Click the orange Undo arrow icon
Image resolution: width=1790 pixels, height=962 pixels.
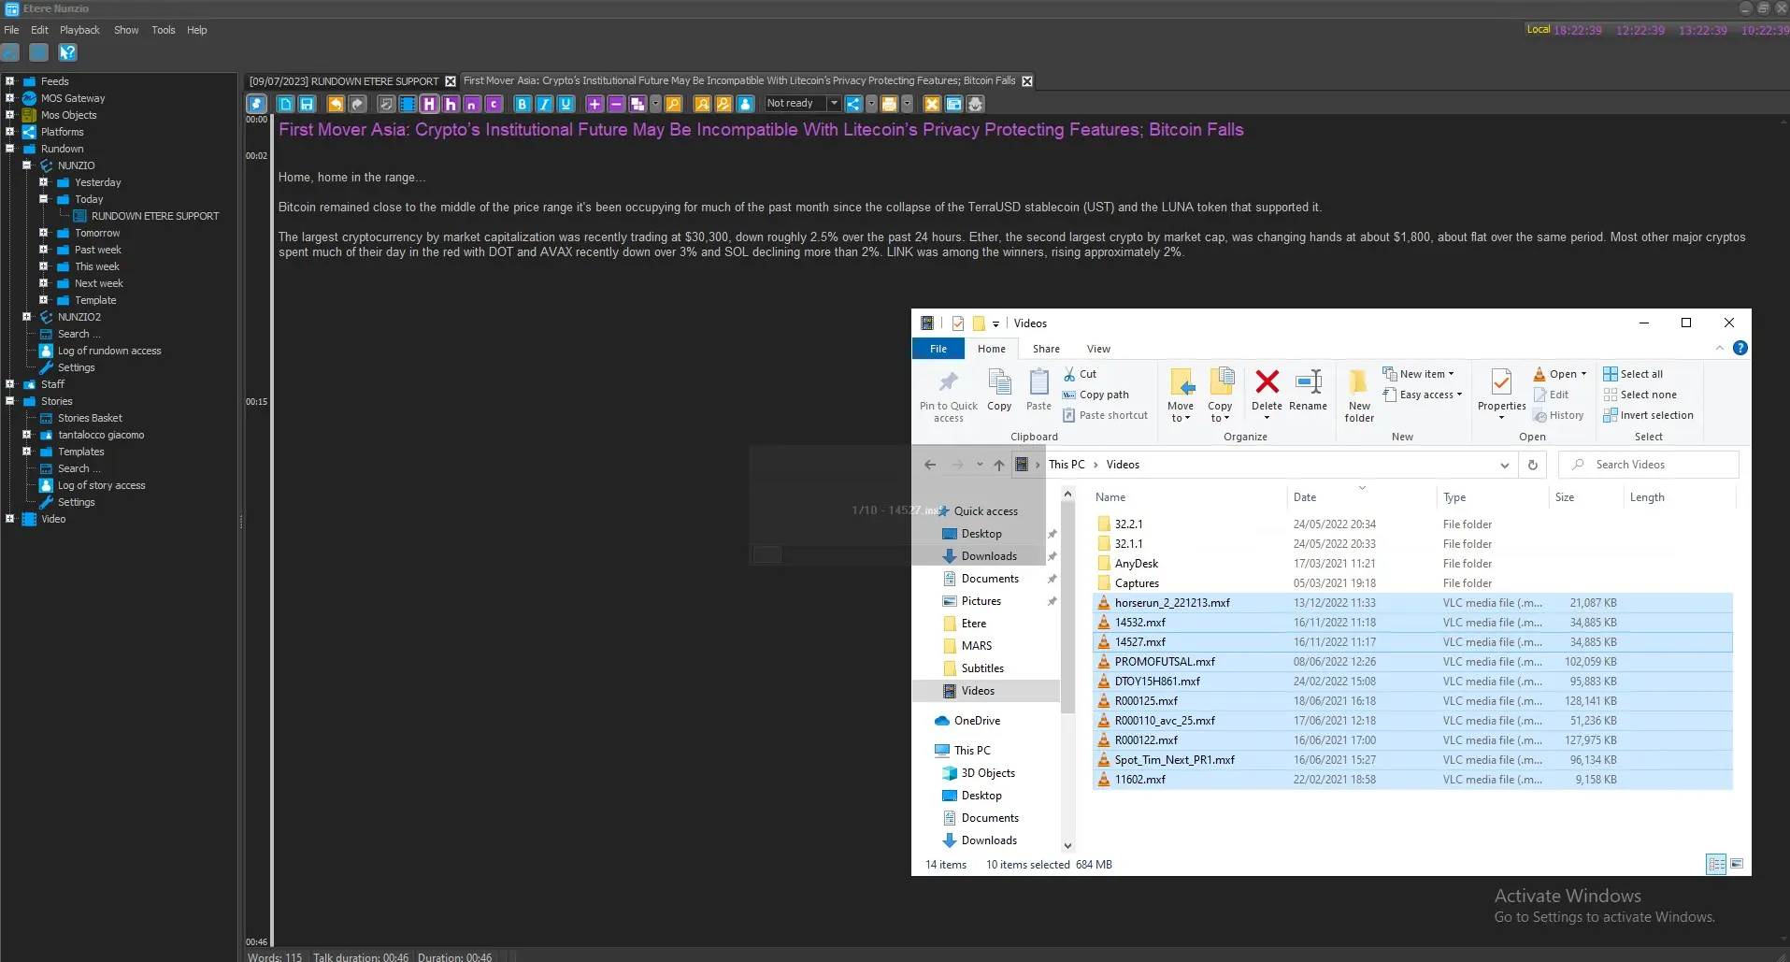(x=336, y=104)
